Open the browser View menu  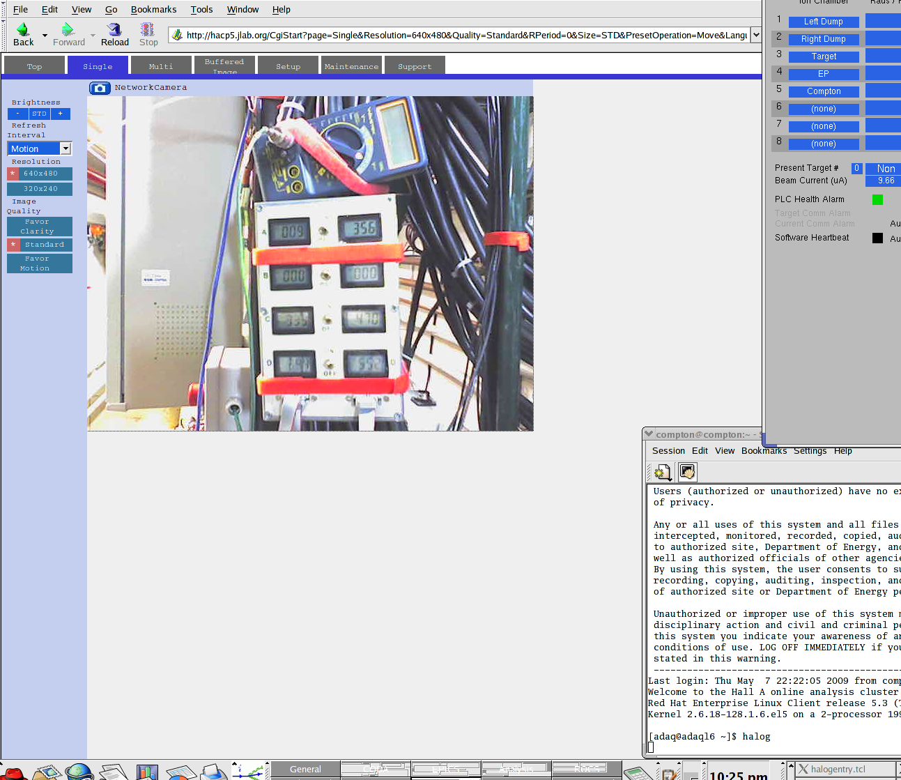tap(82, 10)
